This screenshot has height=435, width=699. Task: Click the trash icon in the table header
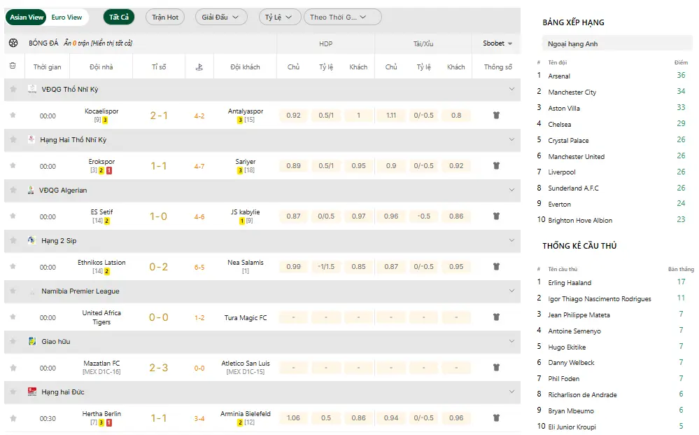[13, 67]
